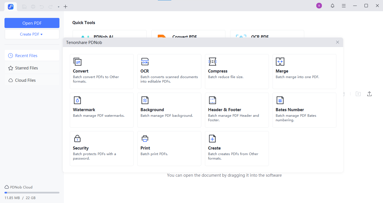The image size is (383, 203).
Task: Click the notification bell icon
Action: tap(332, 6)
